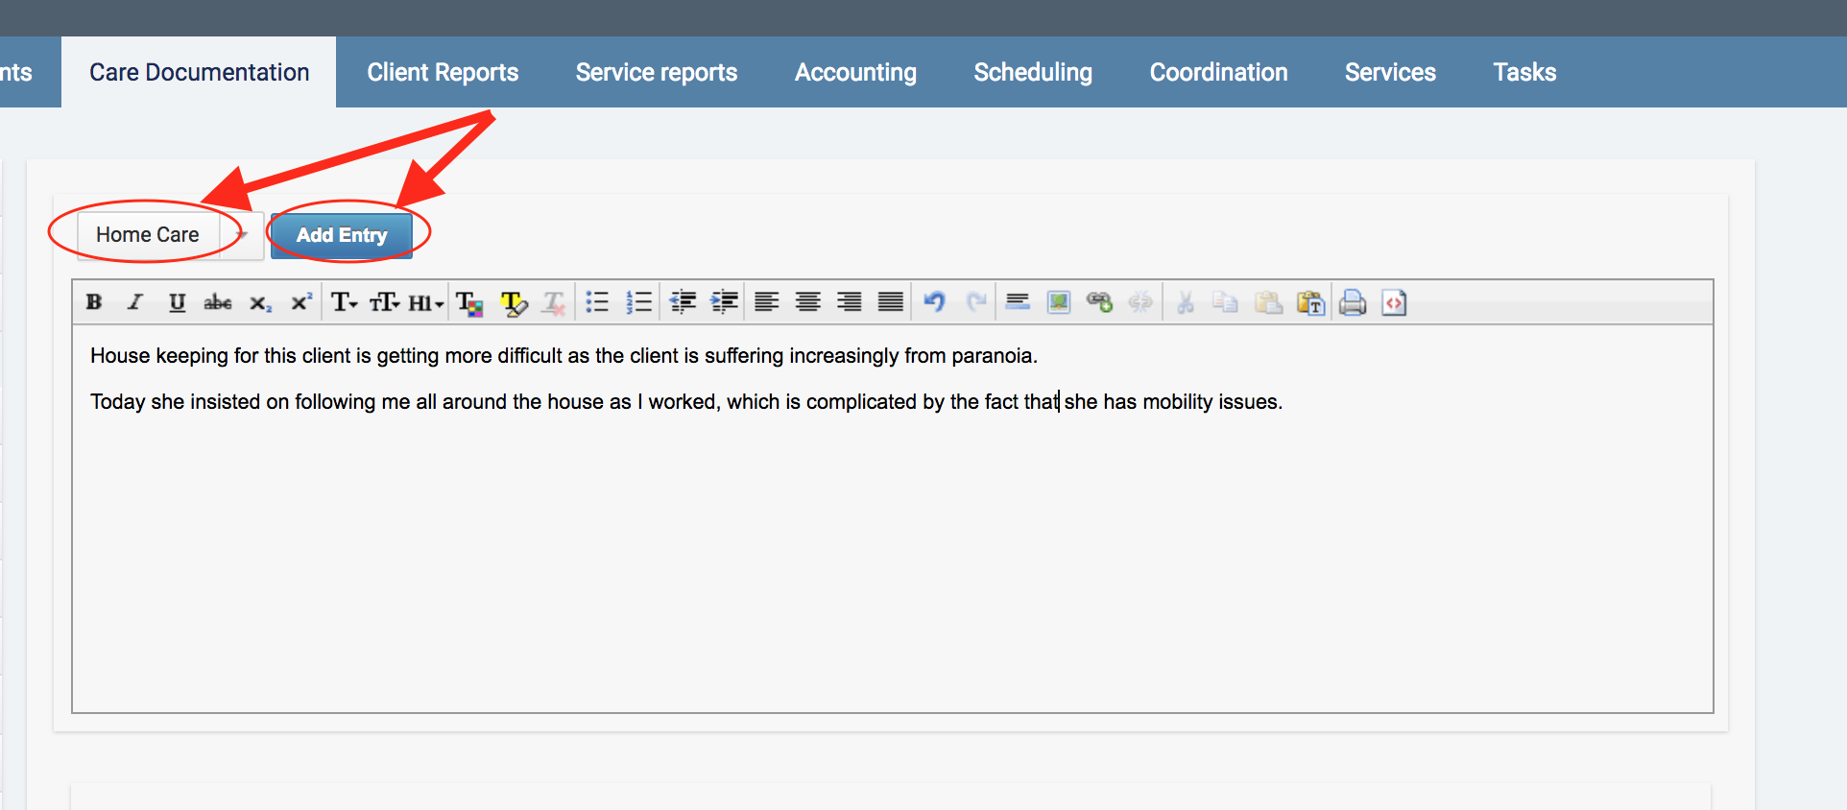Insert a horizontal rule
1847x810 pixels.
[1018, 302]
